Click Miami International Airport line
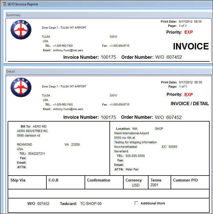Viewport: 213px width, 214px height. (x=132, y=133)
